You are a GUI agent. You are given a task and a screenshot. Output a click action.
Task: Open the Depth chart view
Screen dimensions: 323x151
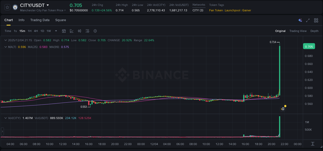(x=314, y=31)
